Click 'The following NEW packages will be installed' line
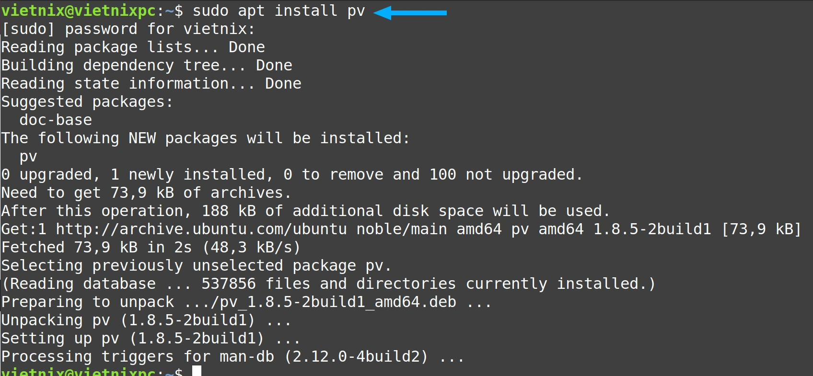This screenshot has height=376, width=813. [206, 138]
